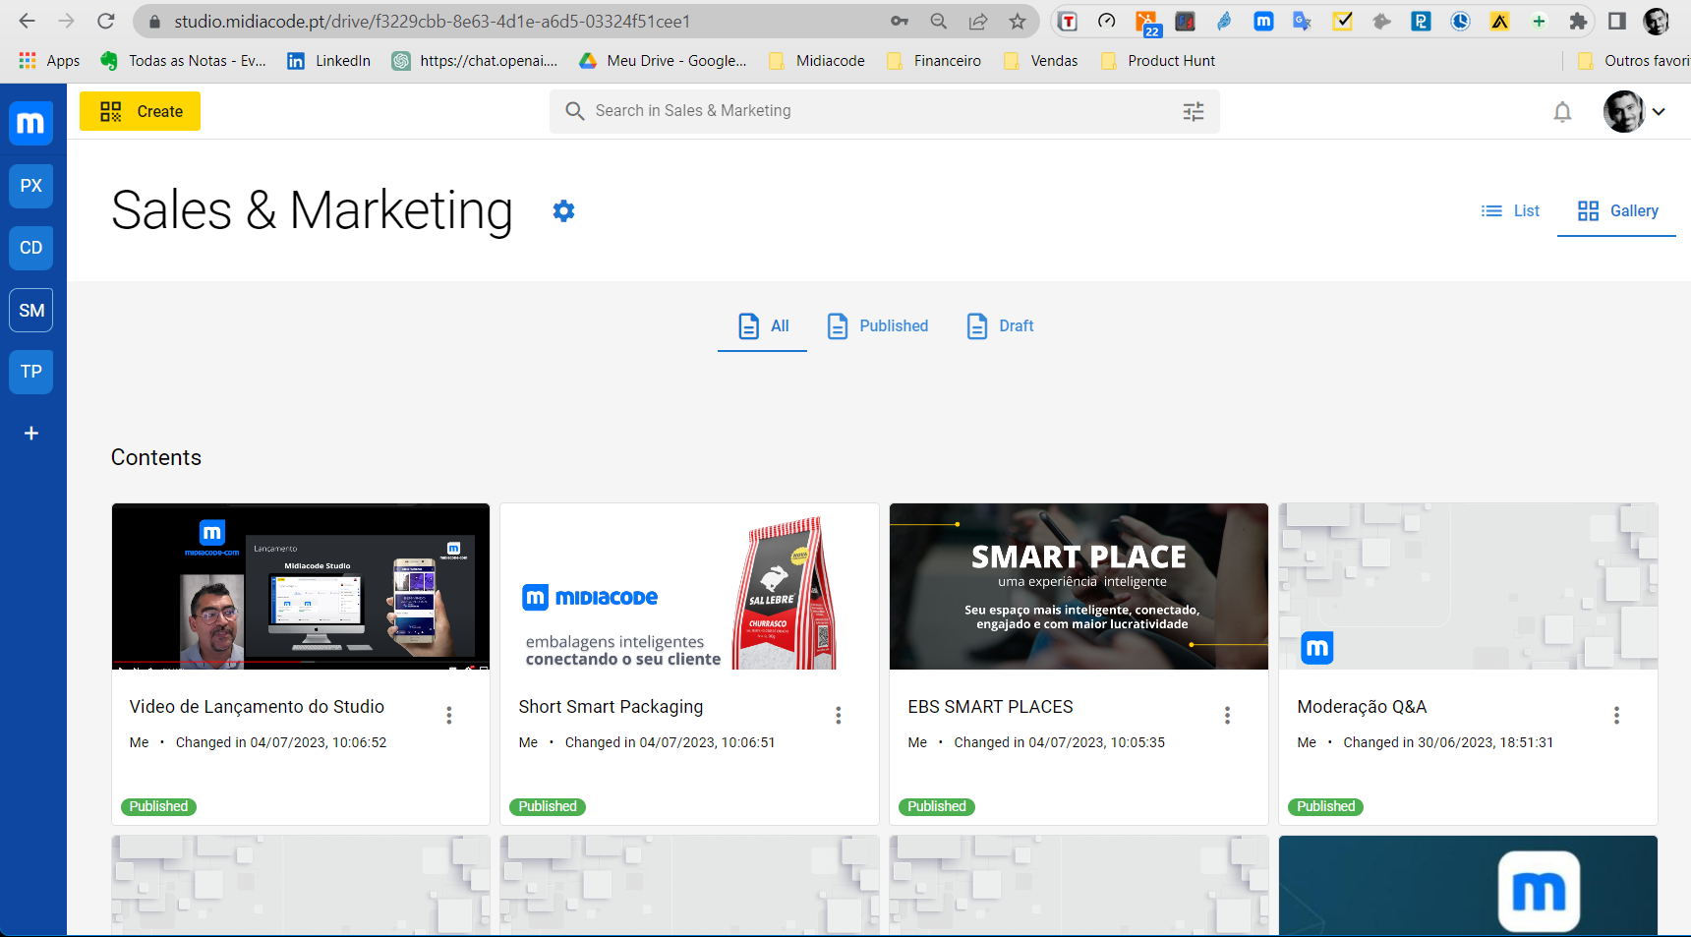Open the Meu Drive - Google bookmark
This screenshot has width=1691, height=937.
point(663,61)
